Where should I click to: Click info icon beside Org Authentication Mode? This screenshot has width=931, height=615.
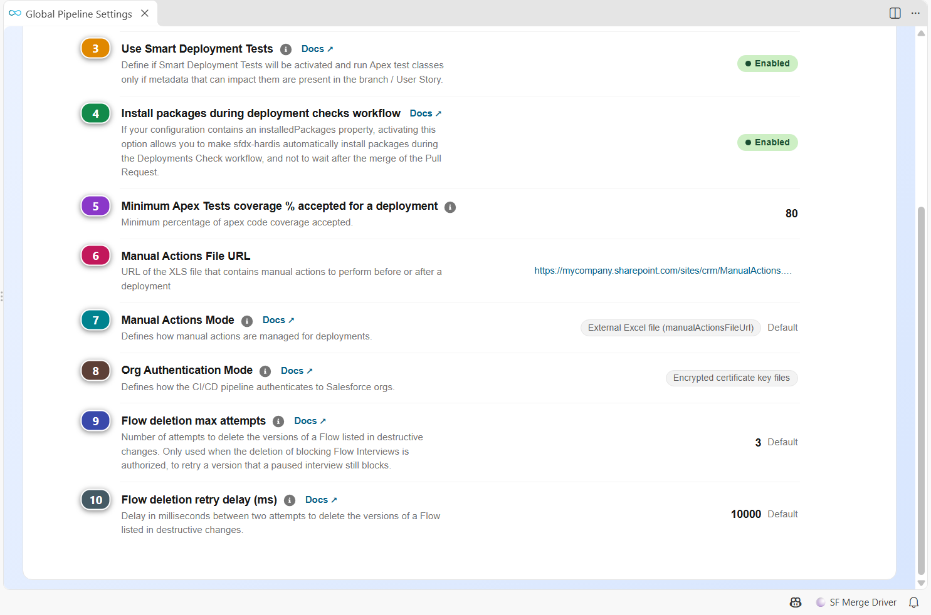click(265, 371)
